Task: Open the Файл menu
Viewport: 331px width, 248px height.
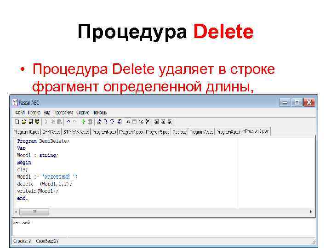Action: tap(20, 113)
